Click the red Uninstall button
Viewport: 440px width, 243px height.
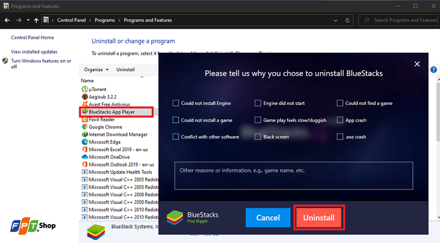[x=319, y=218]
